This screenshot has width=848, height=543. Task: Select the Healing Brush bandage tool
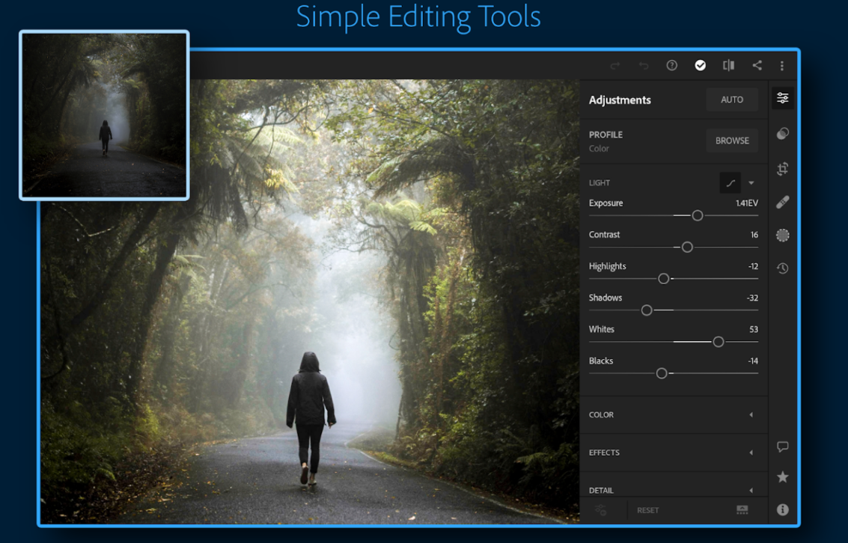coord(782,202)
